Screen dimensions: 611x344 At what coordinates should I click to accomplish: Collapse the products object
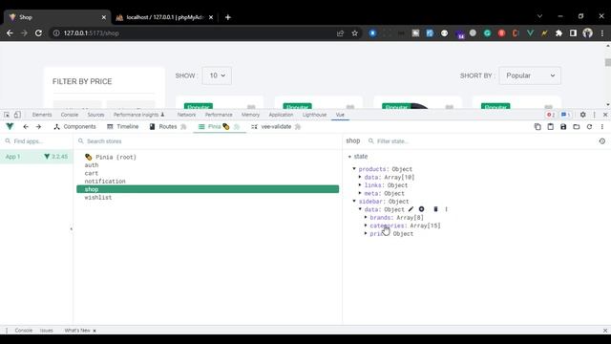tap(354, 169)
